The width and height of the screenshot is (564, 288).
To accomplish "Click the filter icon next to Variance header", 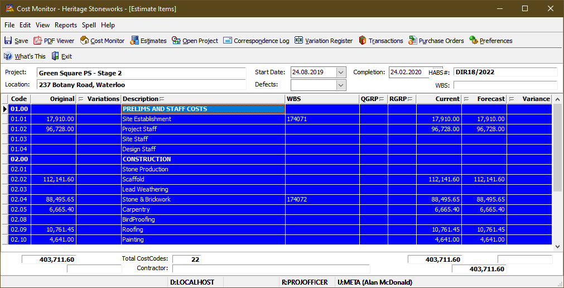I will (511, 99).
